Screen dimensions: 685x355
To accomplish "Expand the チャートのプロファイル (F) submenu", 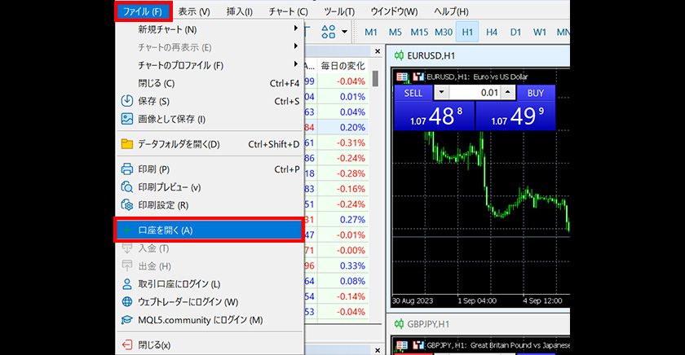I will click(x=210, y=65).
